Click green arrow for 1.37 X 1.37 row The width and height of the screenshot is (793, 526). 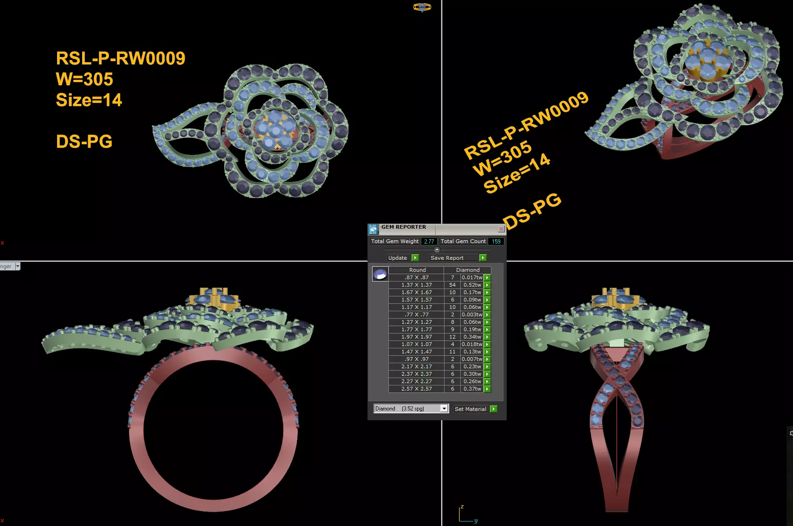(x=487, y=285)
